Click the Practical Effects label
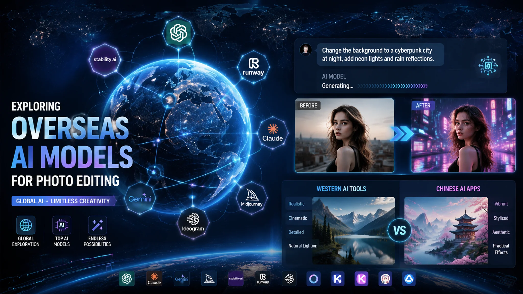This screenshot has width=523, height=294. [501, 249]
